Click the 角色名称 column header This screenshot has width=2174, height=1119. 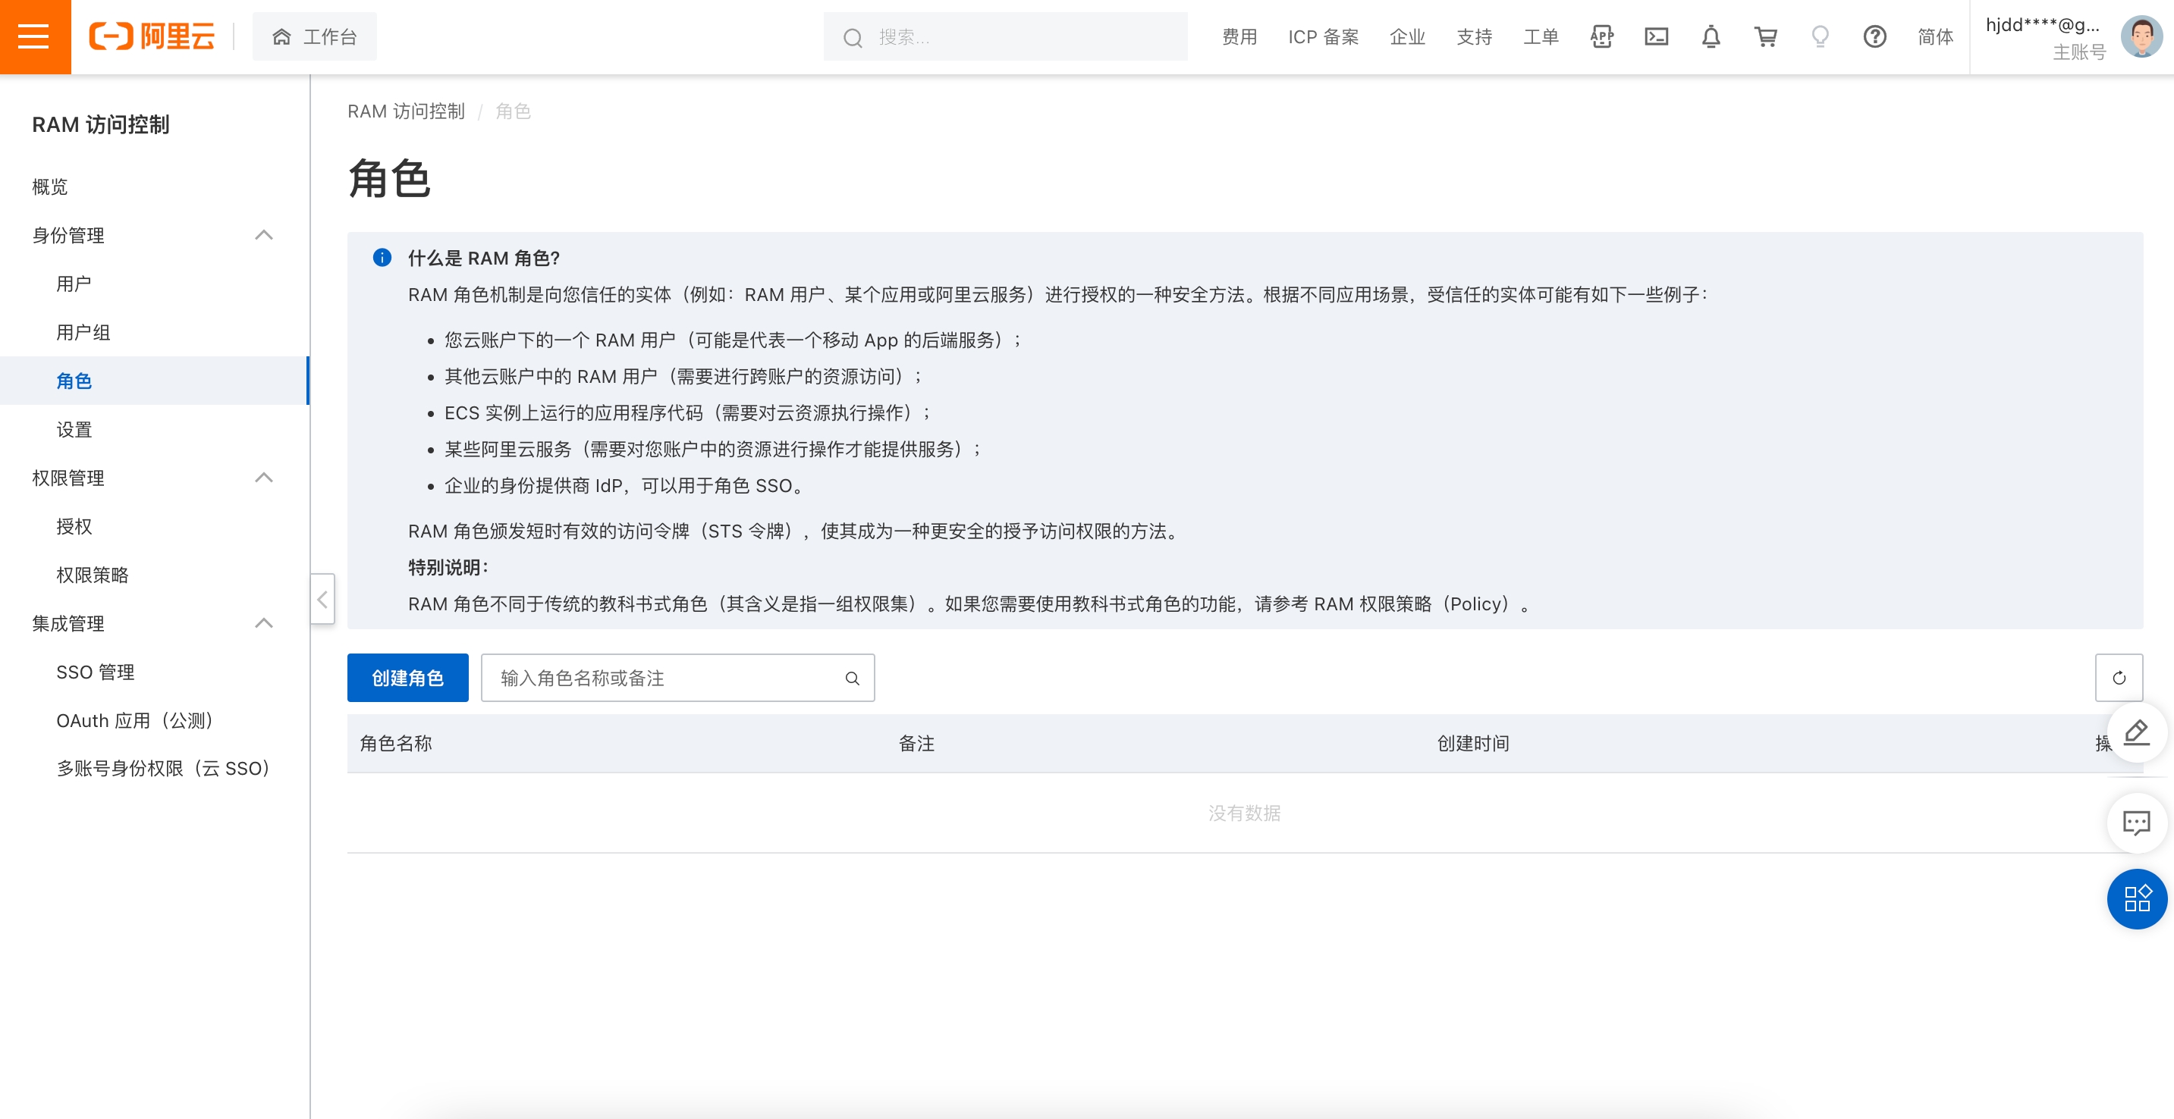396,743
